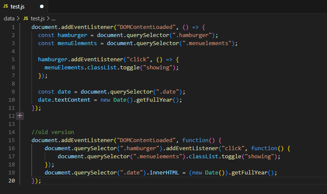
Task: Select the test.js editor tab
Action: click(24, 7)
